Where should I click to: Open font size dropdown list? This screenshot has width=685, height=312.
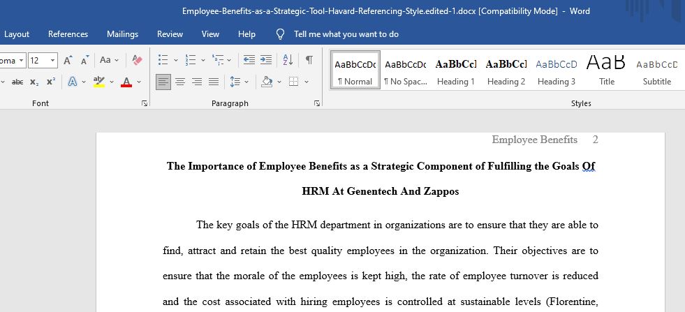point(53,60)
